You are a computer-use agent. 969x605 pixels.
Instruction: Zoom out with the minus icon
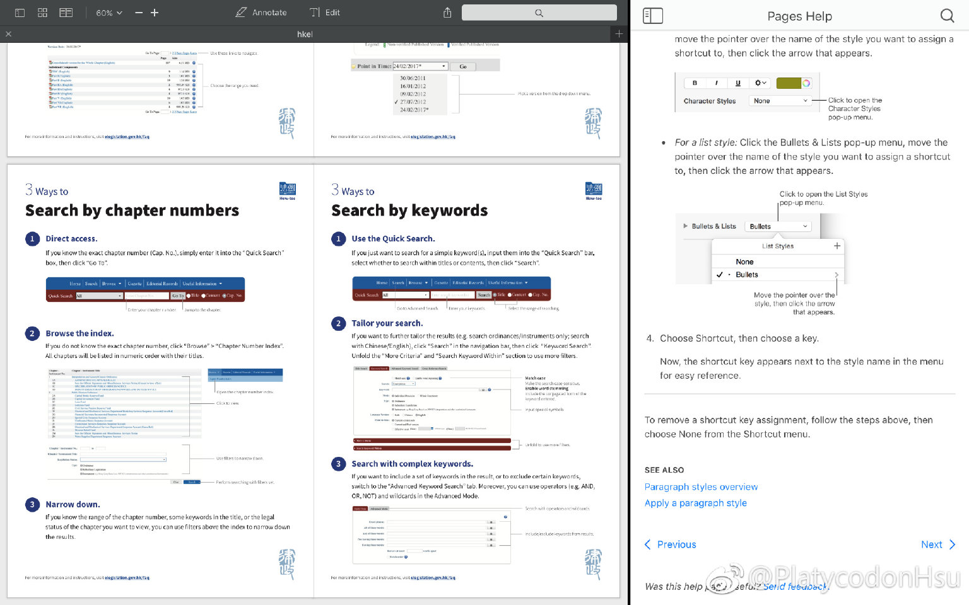139,13
